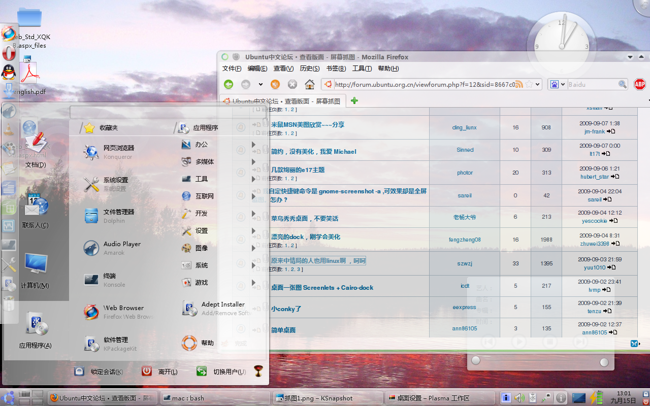Open new tab with green plus
The height and width of the screenshot is (406, 650).
[354, 100]
